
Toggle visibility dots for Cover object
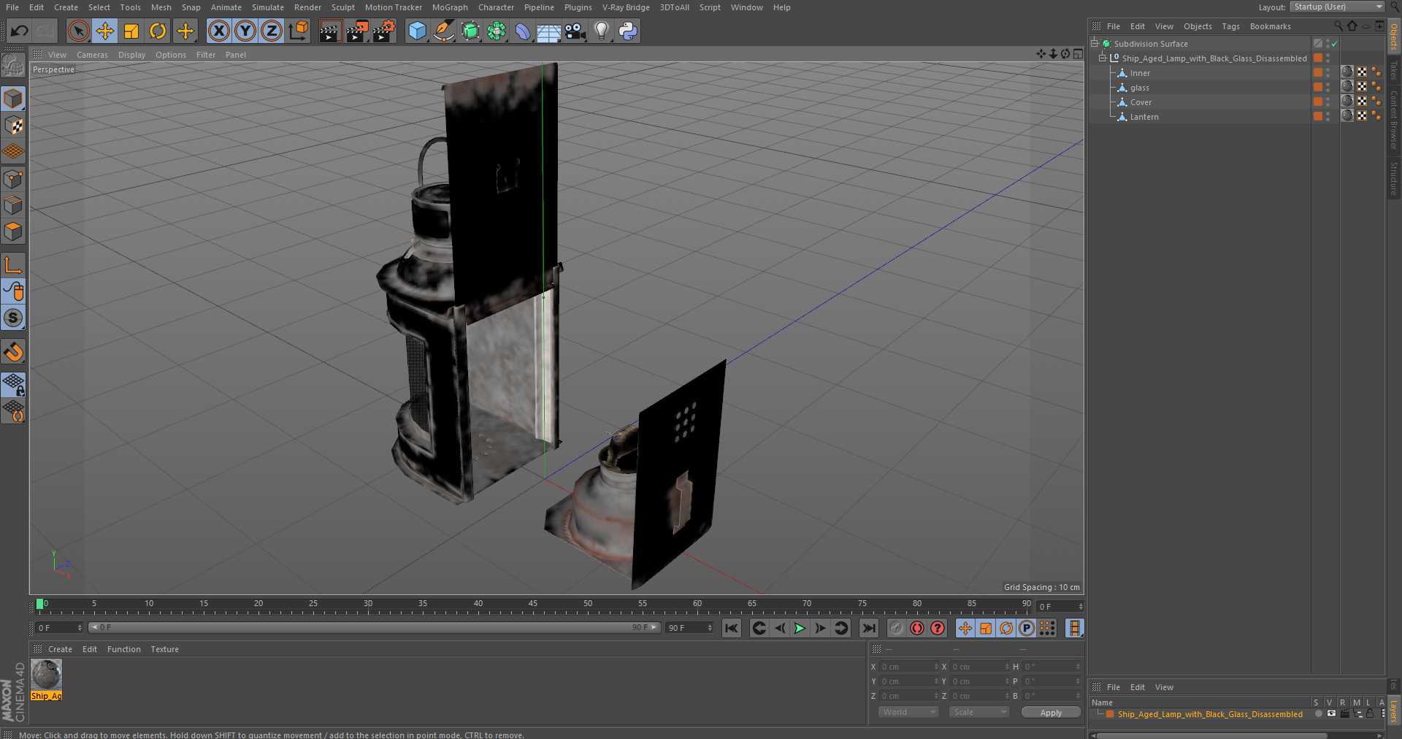point(1328,102)
